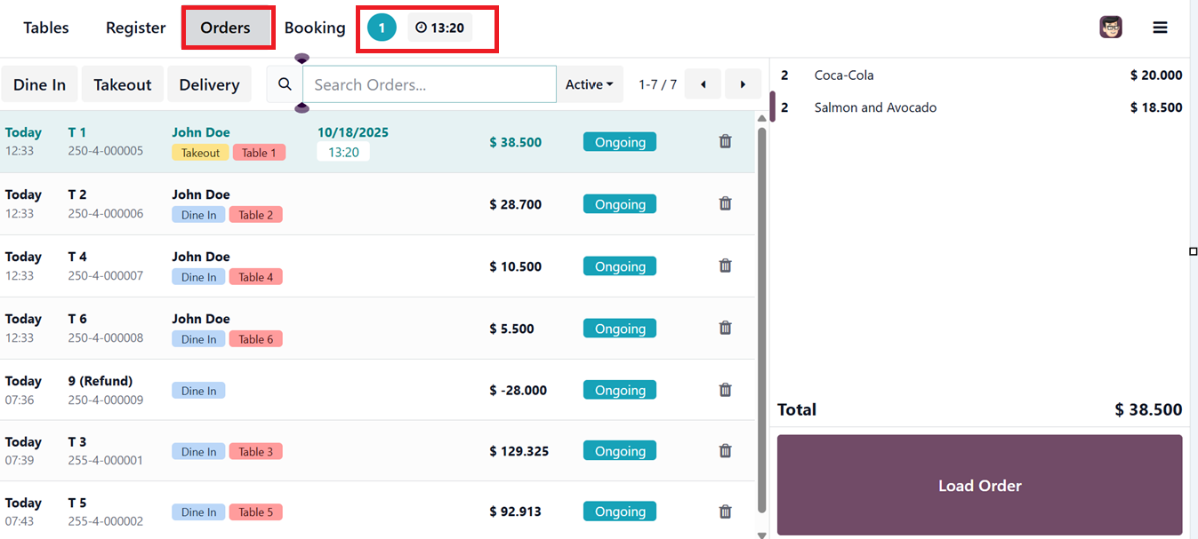This screenshot has height=539, width=1198.
Task: Go to the previous page of orders
Action: pyautogui.click(x=704, y=84)
